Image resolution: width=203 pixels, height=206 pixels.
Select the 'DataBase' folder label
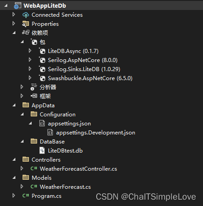click(x=52, y=142)
